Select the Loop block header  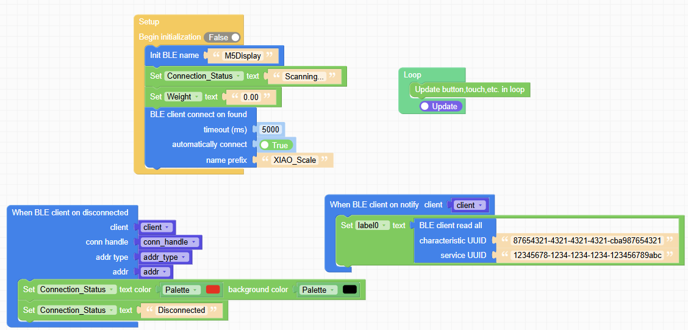(412, 75)
